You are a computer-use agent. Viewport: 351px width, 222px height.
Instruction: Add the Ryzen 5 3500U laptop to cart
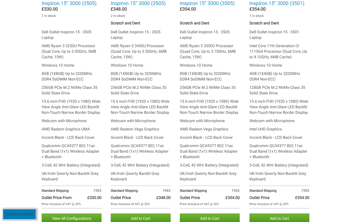[210, 218]
